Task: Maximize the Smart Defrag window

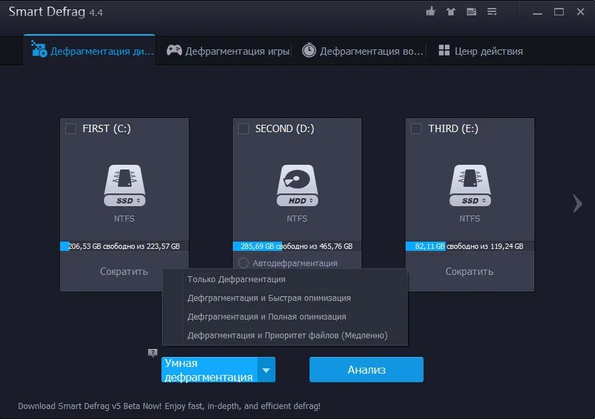Action: [559, 12]
